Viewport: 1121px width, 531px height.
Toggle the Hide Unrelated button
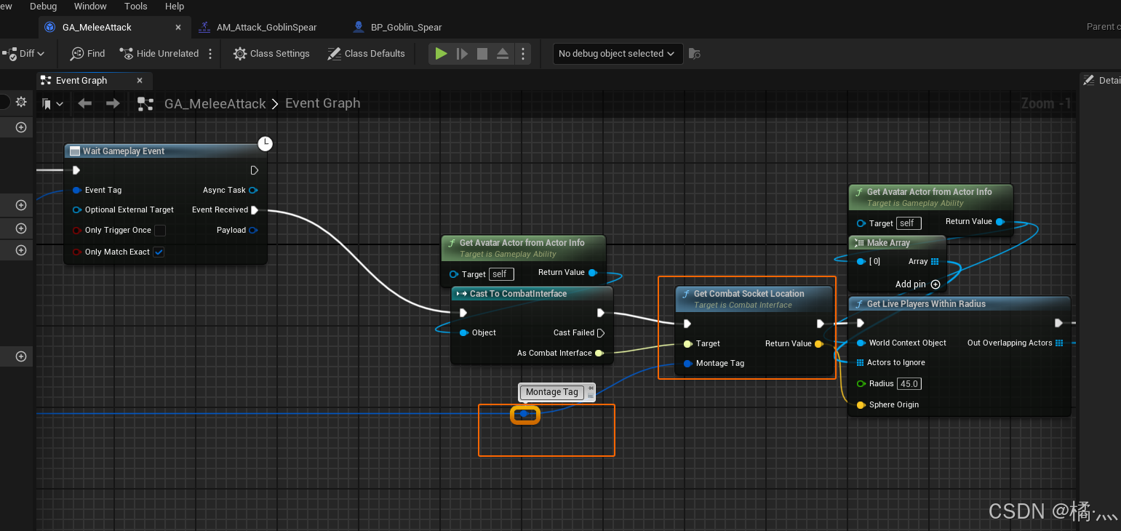point(160,54)
